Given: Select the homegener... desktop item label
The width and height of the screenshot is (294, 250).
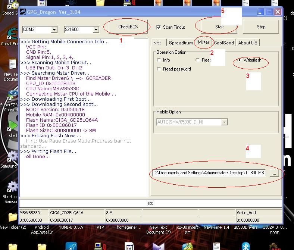Looking at the screenshot, I should (129, 227).
